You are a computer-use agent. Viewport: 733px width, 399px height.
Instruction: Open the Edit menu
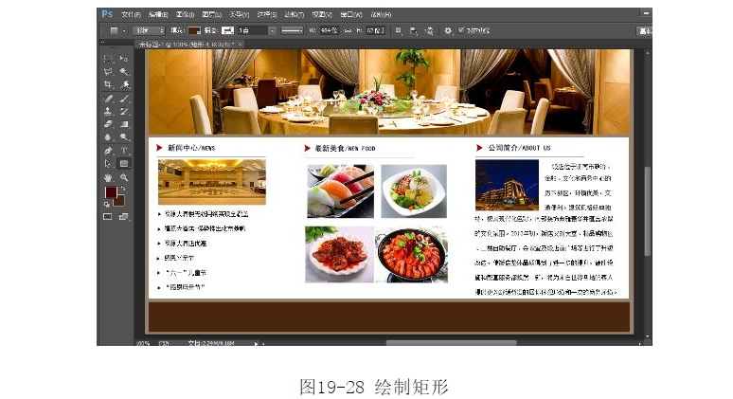(x=157, y=15)
